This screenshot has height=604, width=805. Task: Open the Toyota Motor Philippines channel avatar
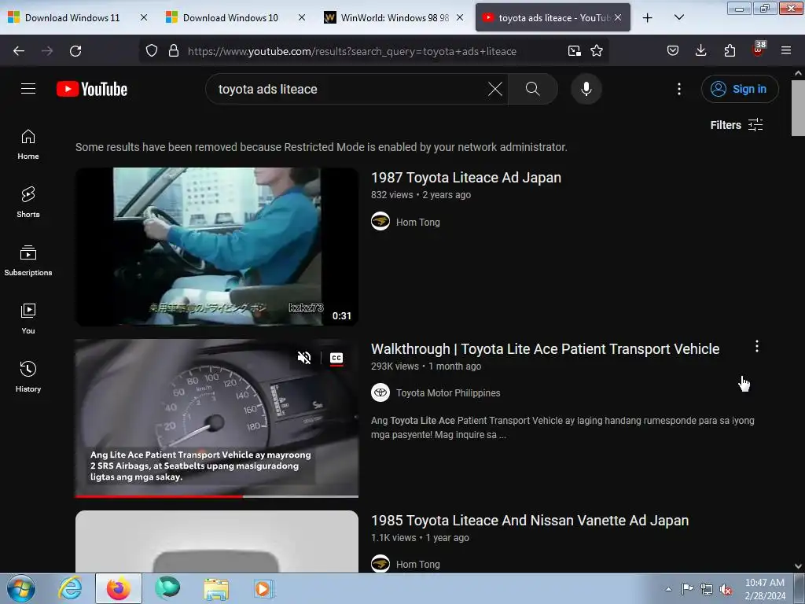pyautogui.click(x=380, y=392)
